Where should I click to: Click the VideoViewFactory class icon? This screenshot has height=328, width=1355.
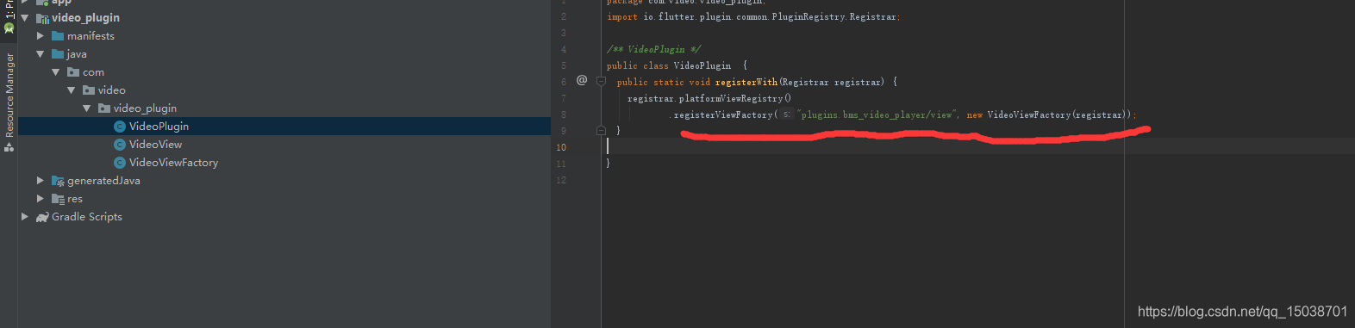pyautogui.click(x=120, y=163)
